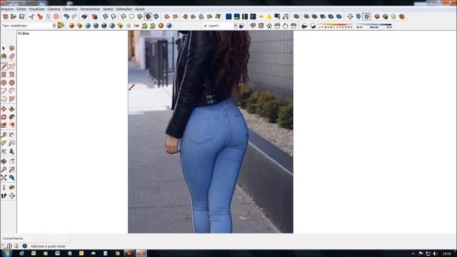Screen dimensions: 457x257
Task: Select the Polygon tool
Action: click(x=11, y=83)
